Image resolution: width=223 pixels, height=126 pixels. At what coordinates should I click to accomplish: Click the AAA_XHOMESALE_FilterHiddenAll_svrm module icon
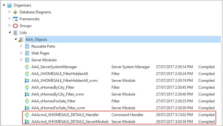tap(27, 80)
